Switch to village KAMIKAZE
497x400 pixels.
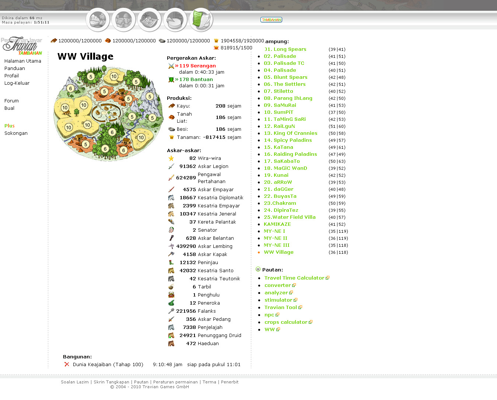[x=277, y=224]
